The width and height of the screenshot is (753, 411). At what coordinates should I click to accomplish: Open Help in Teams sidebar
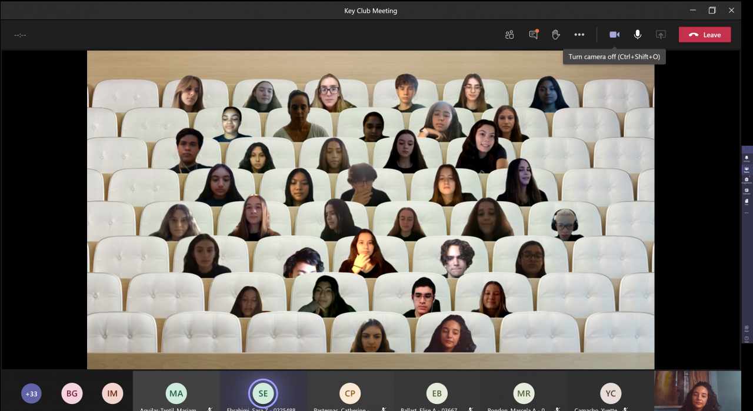tap(747, 339)
